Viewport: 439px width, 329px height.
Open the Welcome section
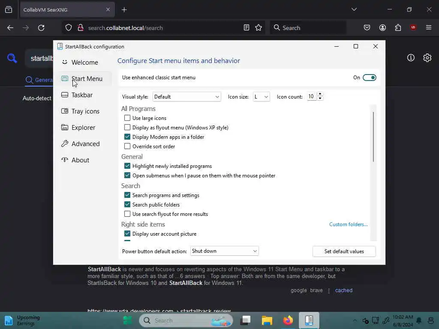[x=85, y=63]
